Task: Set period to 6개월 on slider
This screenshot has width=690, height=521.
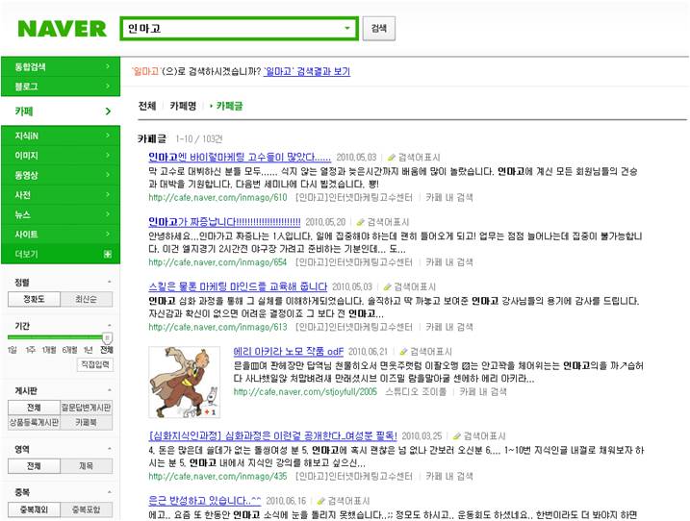Action: click(69, 350)
